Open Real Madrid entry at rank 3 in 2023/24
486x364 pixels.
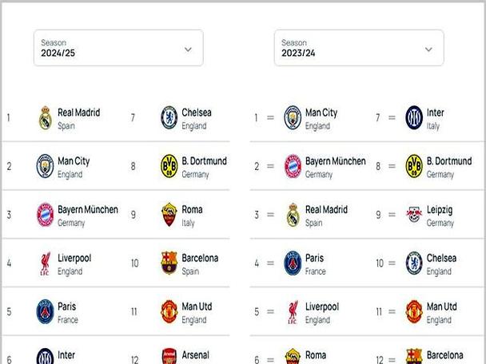326,210
